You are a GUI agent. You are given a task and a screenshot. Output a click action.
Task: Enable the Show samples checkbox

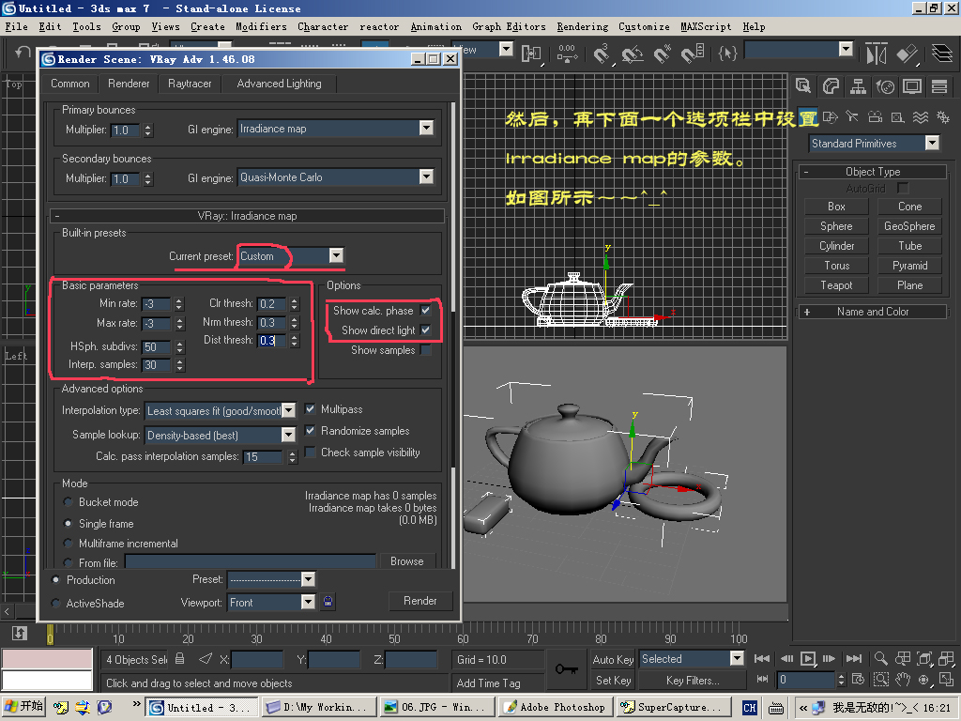[x=426, y=349]
